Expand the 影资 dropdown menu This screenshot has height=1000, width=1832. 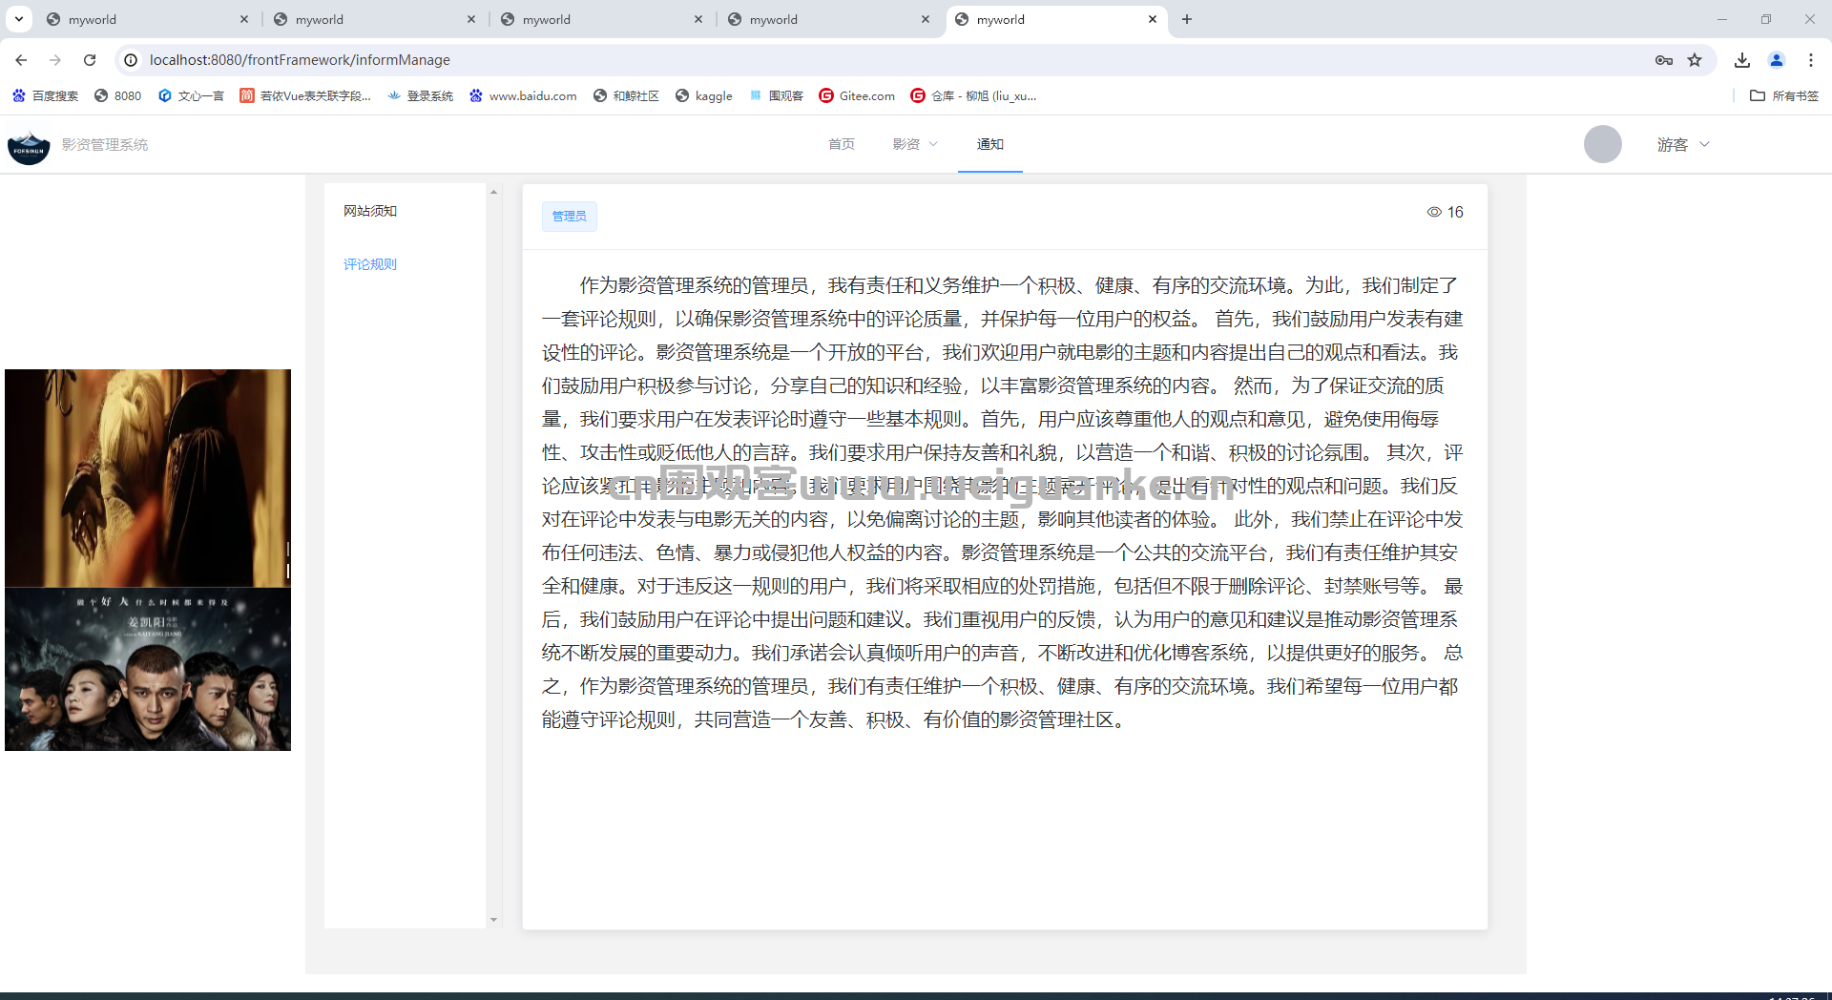[x=915, y=144]
